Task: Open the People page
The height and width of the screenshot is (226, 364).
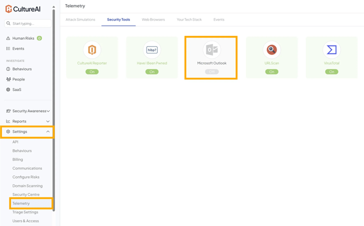Action: point(19,79)
